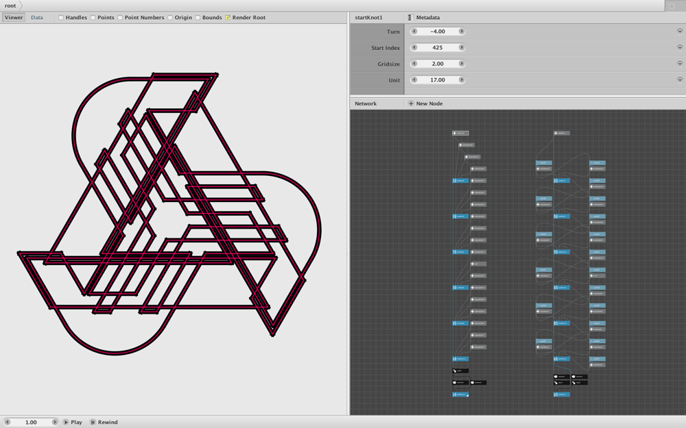Turn on the Points checkbox
The width and height of the screenshot is (686, 428).
[93, 18]
